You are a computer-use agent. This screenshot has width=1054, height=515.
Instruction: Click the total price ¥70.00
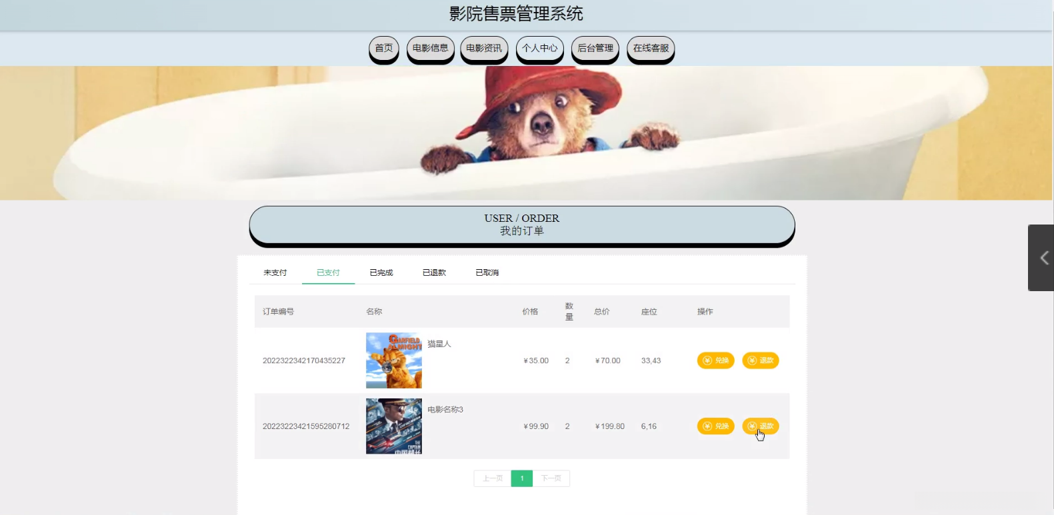pyautogui.click(x=608, y=360)
